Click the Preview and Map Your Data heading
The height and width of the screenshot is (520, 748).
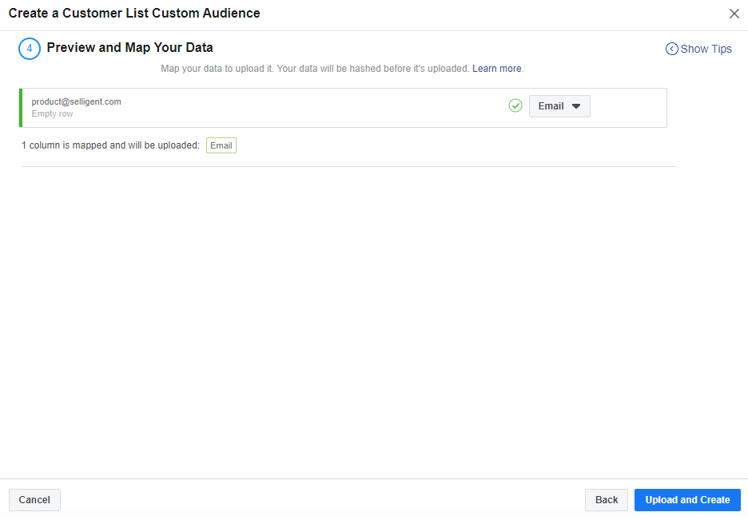tap(129, 48)
